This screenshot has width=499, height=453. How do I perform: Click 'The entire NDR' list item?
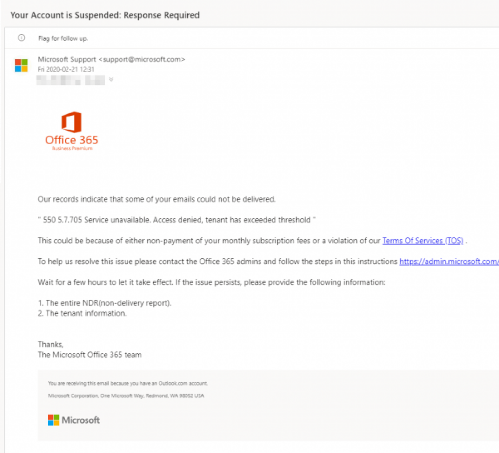pos(105,303)
